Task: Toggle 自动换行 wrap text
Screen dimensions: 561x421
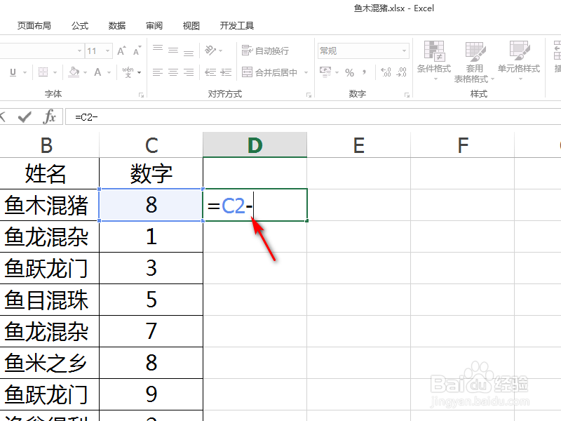Action: coord(265,51)
